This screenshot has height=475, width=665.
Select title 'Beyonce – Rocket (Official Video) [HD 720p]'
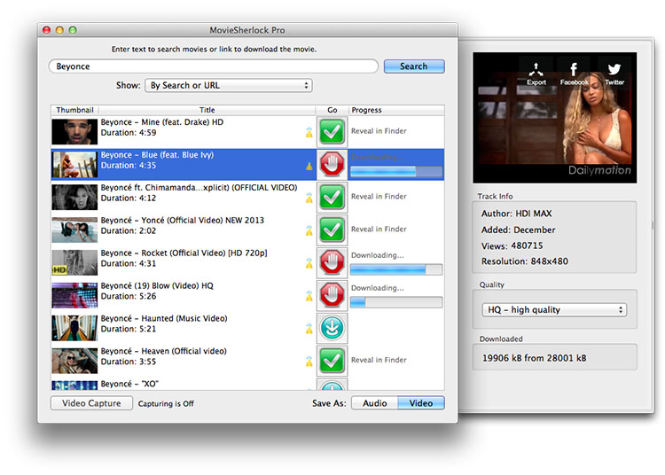coord(184,253)
